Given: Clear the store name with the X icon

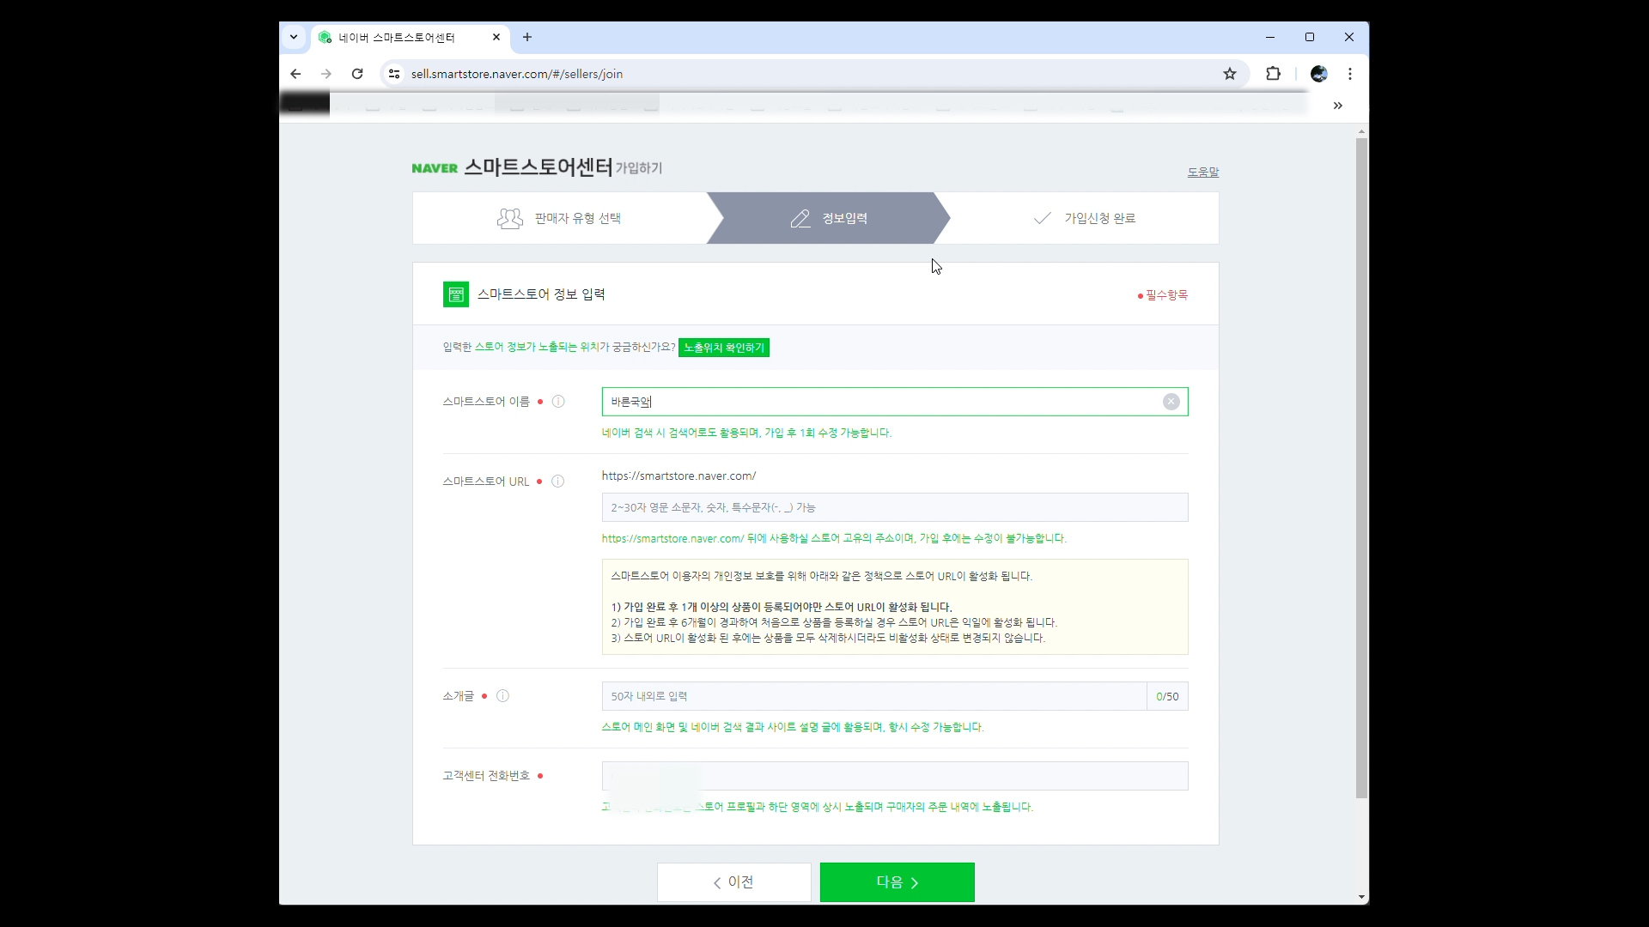Looking at the screenshot, I should [1171, 402].
